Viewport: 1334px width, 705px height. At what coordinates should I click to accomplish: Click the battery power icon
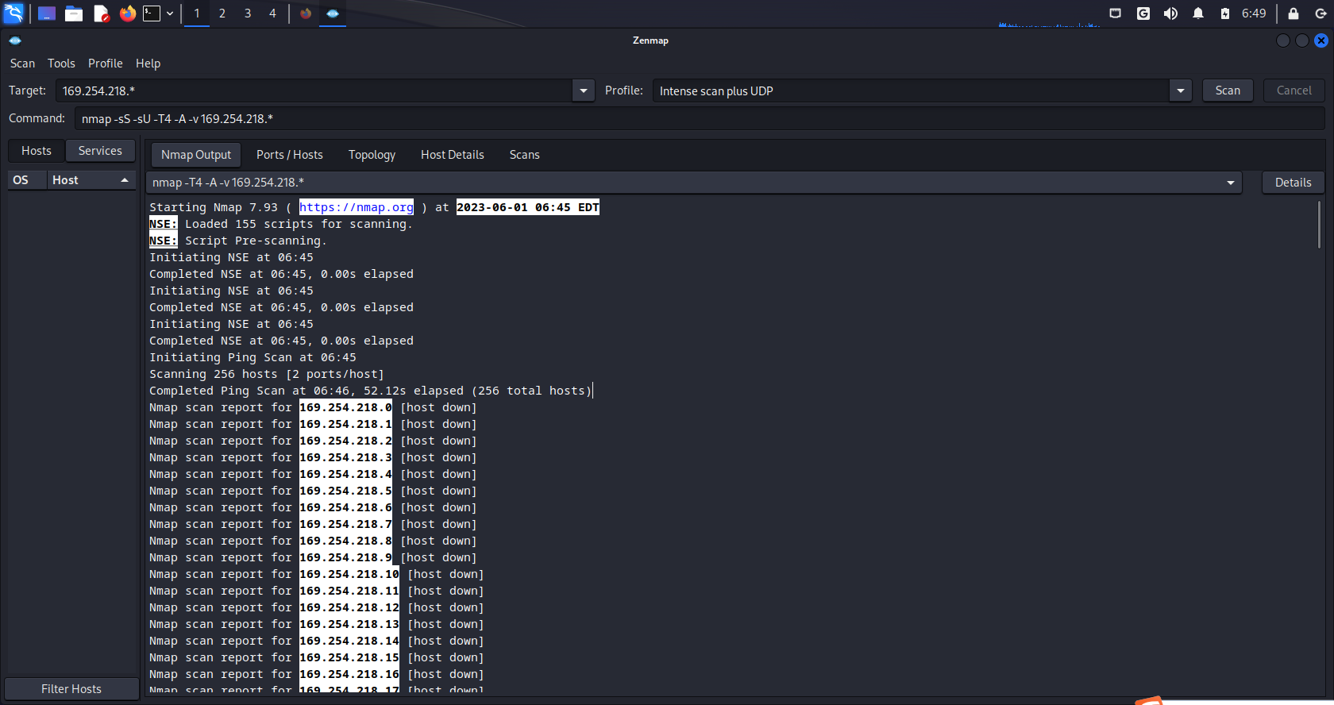click(1225, 13)
